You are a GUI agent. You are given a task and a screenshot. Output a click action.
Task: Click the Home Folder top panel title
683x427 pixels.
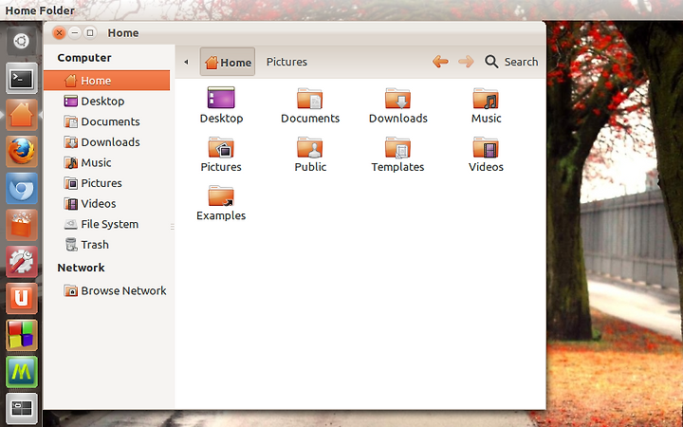[x=40, y=10]
